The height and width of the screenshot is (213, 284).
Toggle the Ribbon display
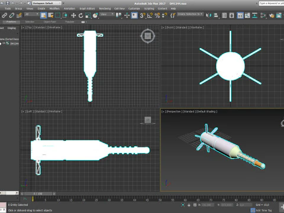(x=240, y=15)
